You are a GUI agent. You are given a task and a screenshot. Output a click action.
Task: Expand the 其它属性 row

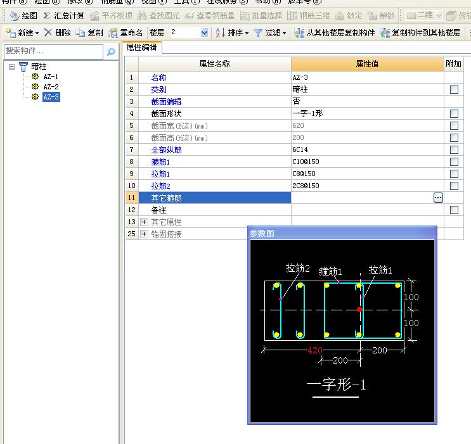point(144,222)
